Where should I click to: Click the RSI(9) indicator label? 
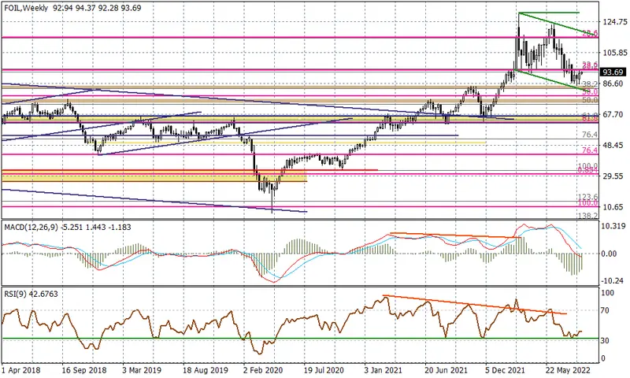point(15,294)
